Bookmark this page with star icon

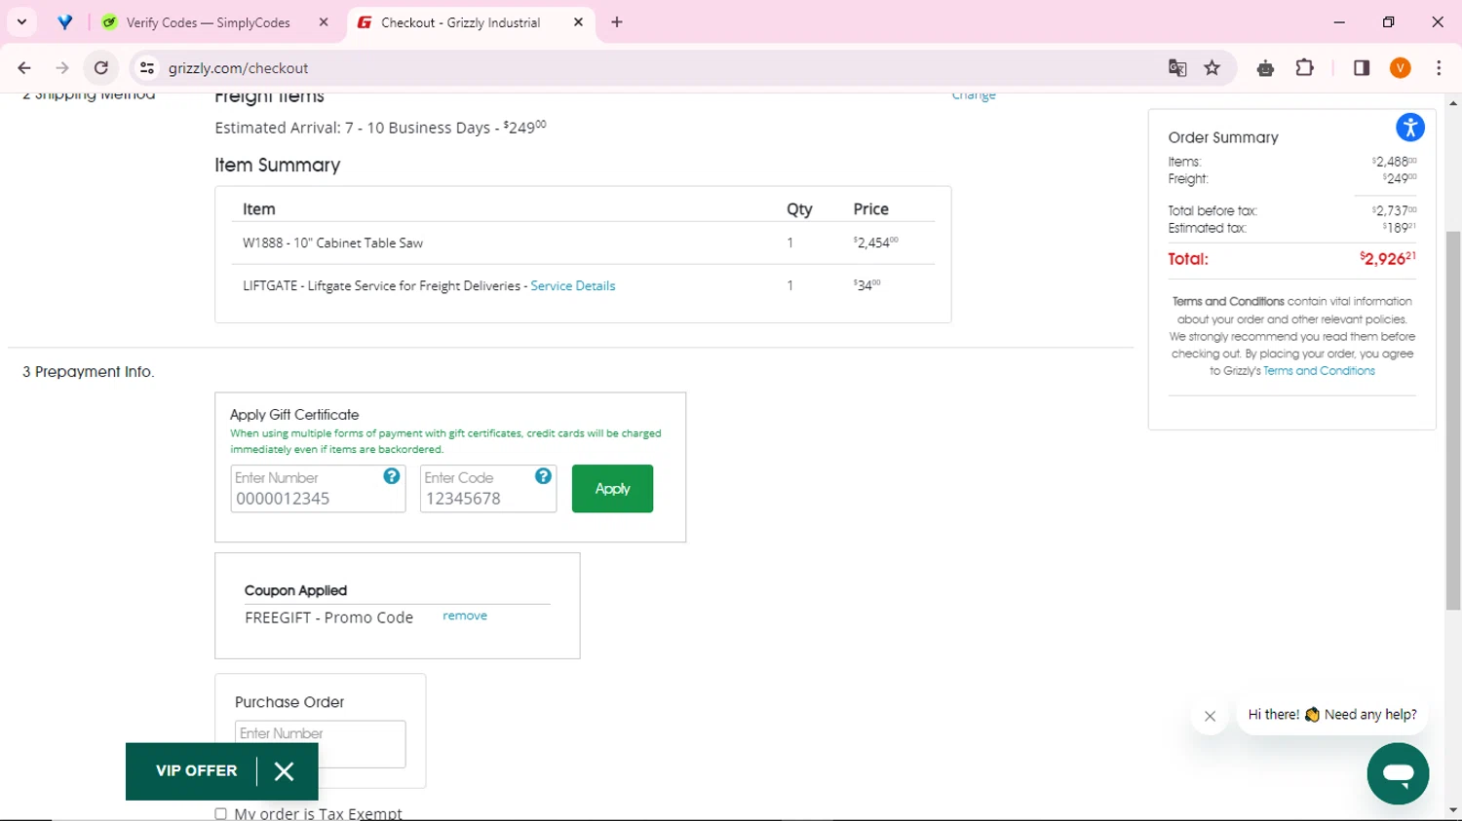coord(1212,68)
